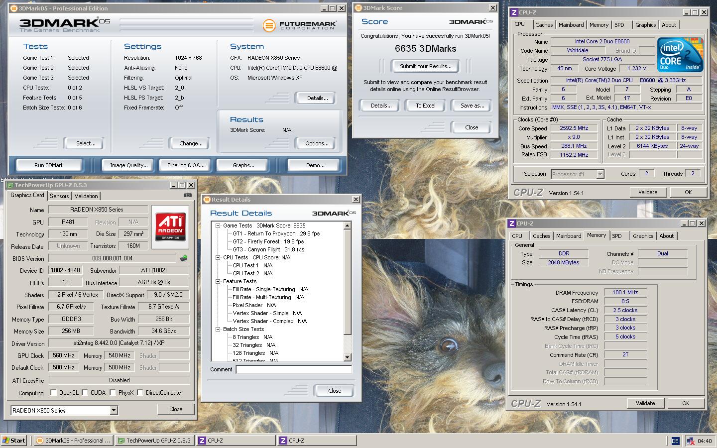Open About tab in upper CPU-Z window
The height and width of the screenshot is (448, 717).
pos(669,25)
